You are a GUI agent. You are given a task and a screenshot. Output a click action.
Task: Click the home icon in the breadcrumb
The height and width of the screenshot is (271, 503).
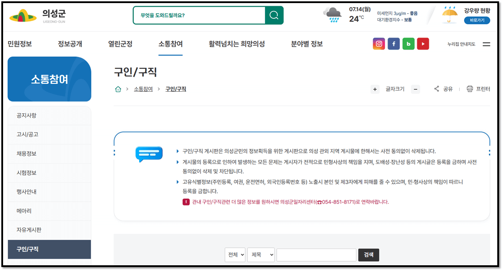tap(118, 89)
